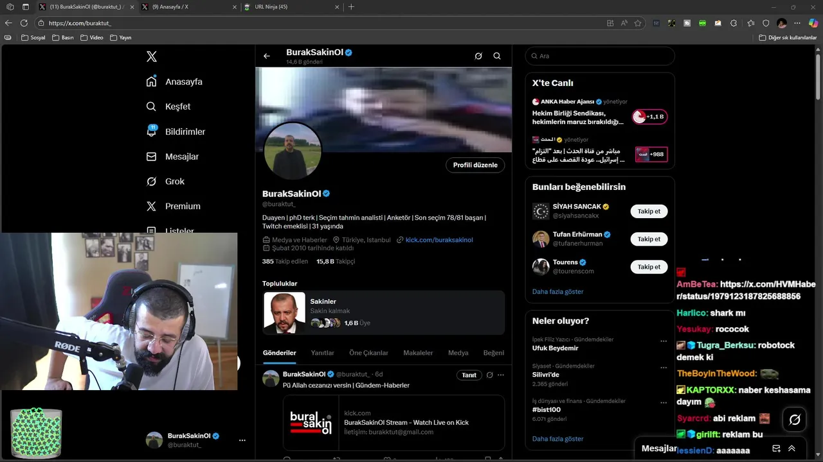This screenshot has height=462, width=823.
Task: Open browser extensions puzzle icon
Action: 734,23
